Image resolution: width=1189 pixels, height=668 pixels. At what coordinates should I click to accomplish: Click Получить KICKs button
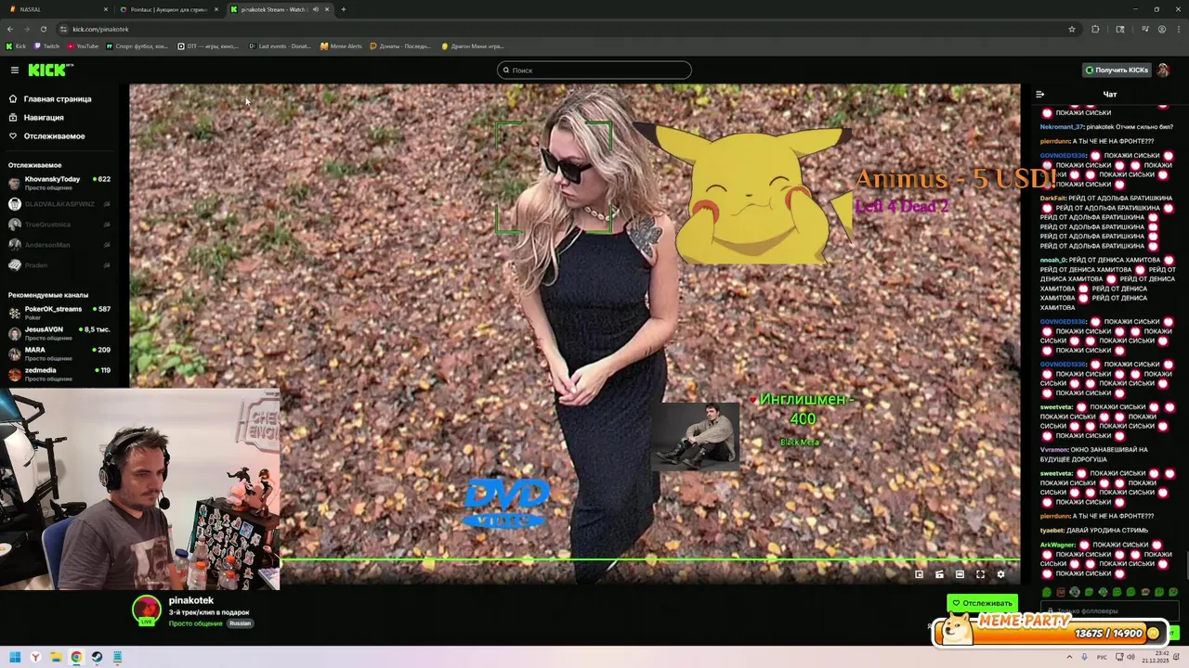[x=1117, y=70]
